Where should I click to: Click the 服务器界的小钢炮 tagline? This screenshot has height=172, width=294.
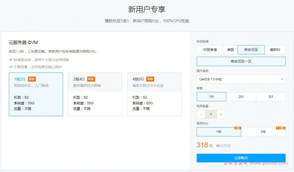(x=87, y=86)
